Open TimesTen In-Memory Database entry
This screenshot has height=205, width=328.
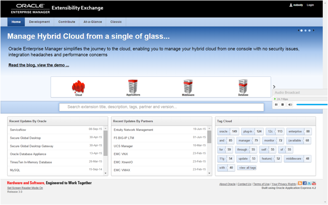pyautogui.click(x=31, y=162)
